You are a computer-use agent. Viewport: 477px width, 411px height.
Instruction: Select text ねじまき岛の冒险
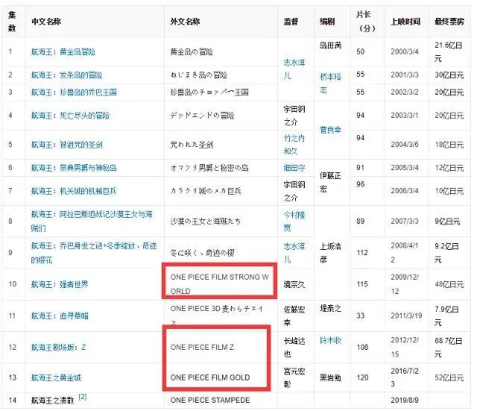pos(199,75)
